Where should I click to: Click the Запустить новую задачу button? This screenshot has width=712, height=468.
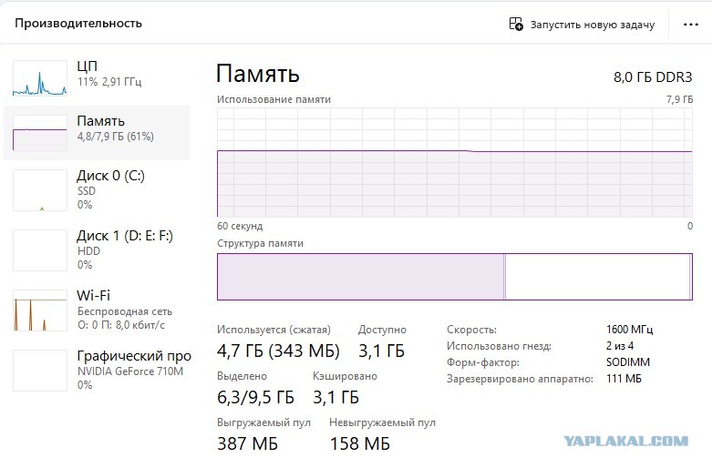(x=583, y=24)
